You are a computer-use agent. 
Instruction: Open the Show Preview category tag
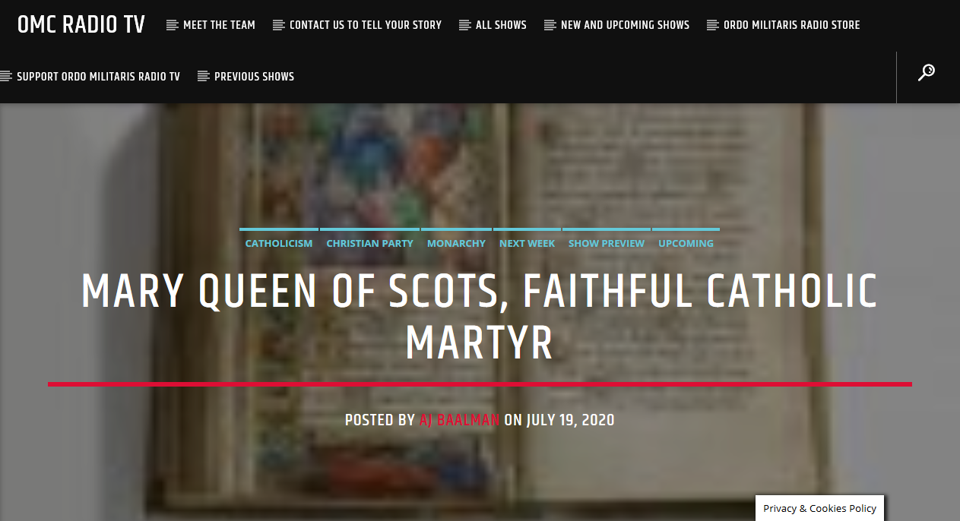coord(607,244)
